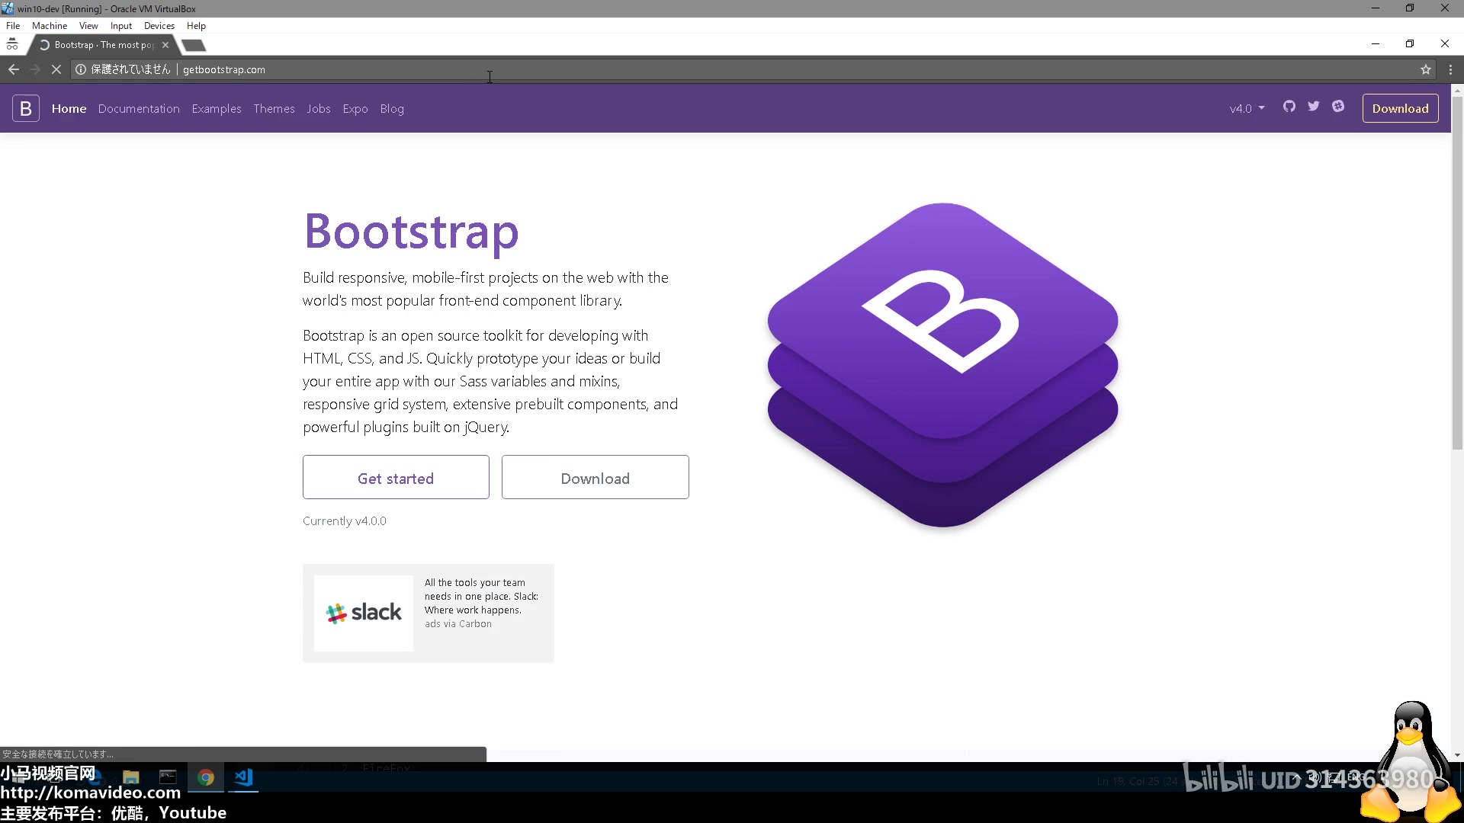The image size is (1464, 823).
Task: Close the Bootstrap browser tab
Action: (x=165, y=45)
